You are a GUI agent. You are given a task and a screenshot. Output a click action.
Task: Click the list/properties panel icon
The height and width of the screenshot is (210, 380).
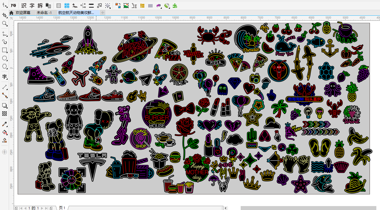pyautogui.click(x=58, y=5)
